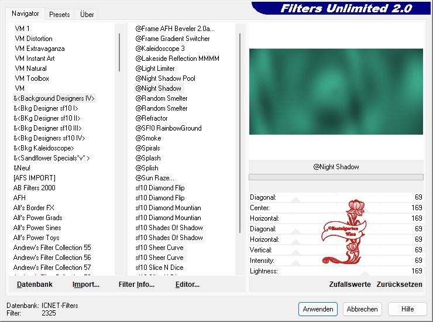433x322 pixels.
Task: Switch to the Presets tab
Action: click(59, 15)
